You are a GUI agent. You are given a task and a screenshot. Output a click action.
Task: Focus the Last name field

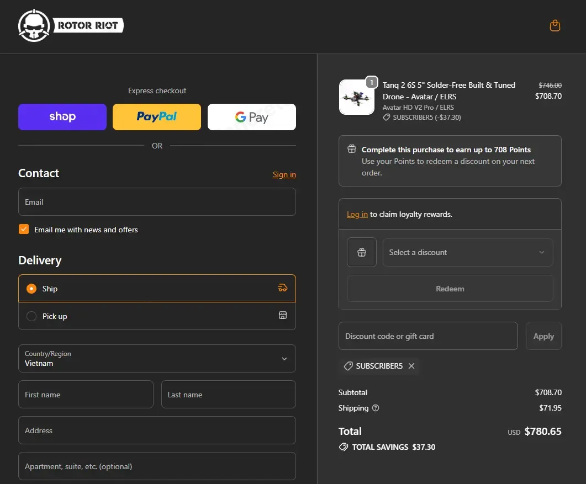click(x=228, y=395)
